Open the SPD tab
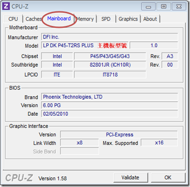This screenshot has width=190, height=187. click(x=106, y=19)
